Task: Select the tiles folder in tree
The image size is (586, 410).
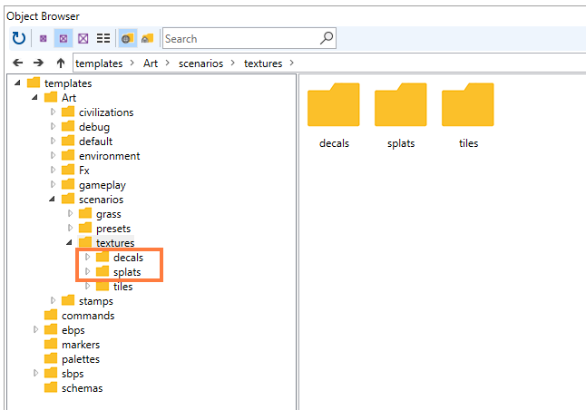Action: (x=114, y=287)
